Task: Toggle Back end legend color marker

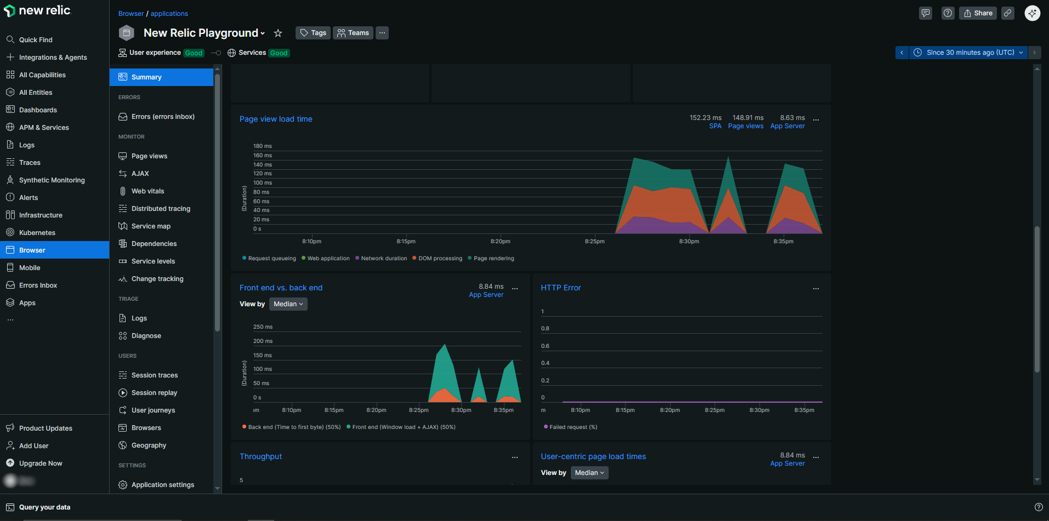Action: coord(244,427)
